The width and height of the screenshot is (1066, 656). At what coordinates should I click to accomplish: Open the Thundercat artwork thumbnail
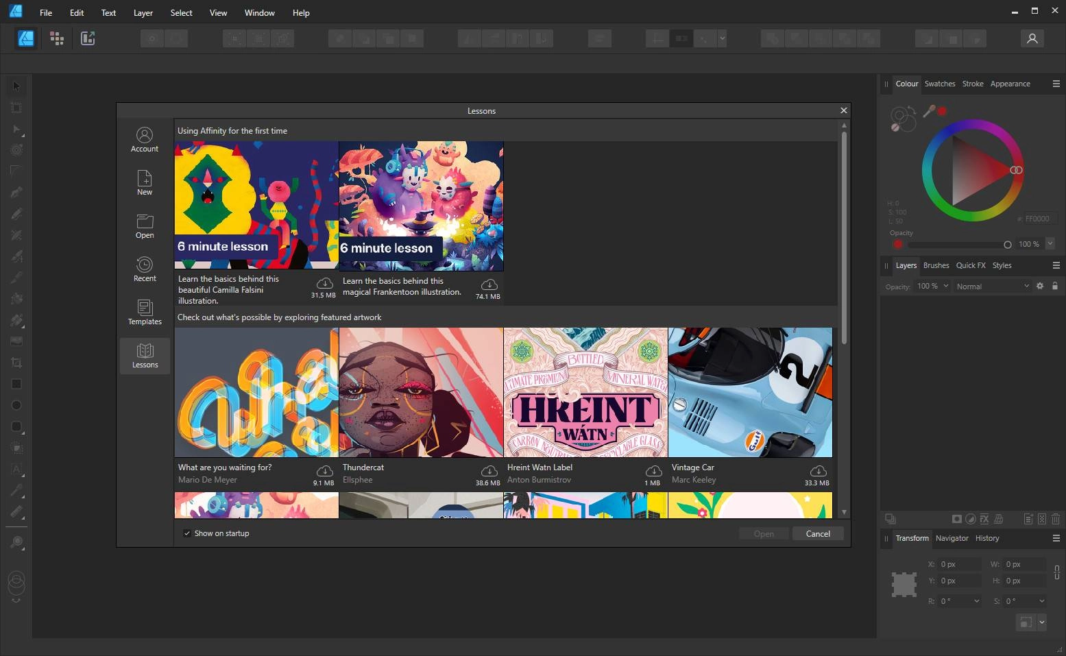click(x=421, y=392)
